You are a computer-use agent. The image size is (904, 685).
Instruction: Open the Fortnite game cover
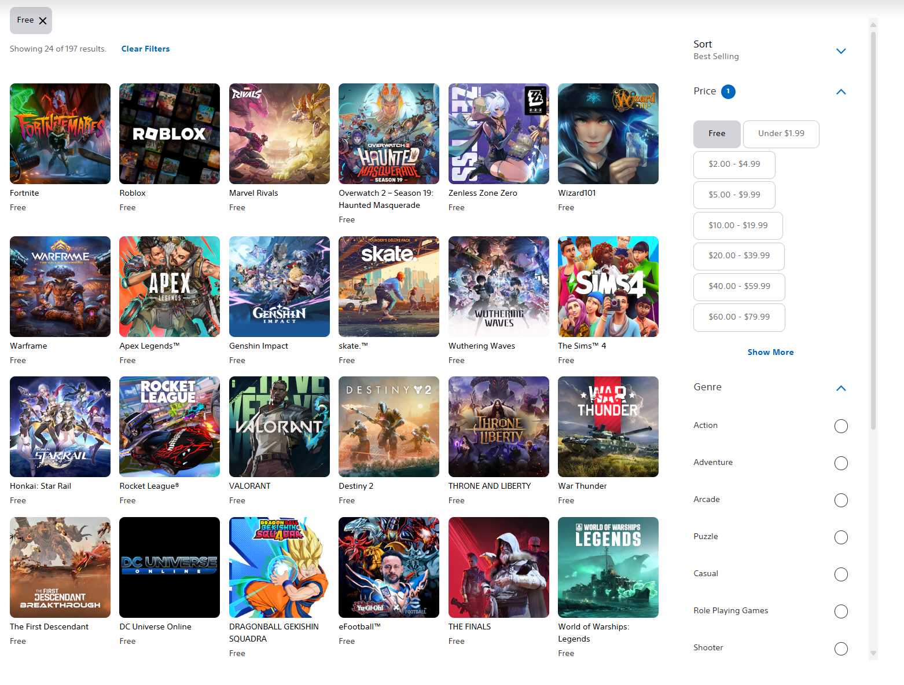tap(60, 134)
